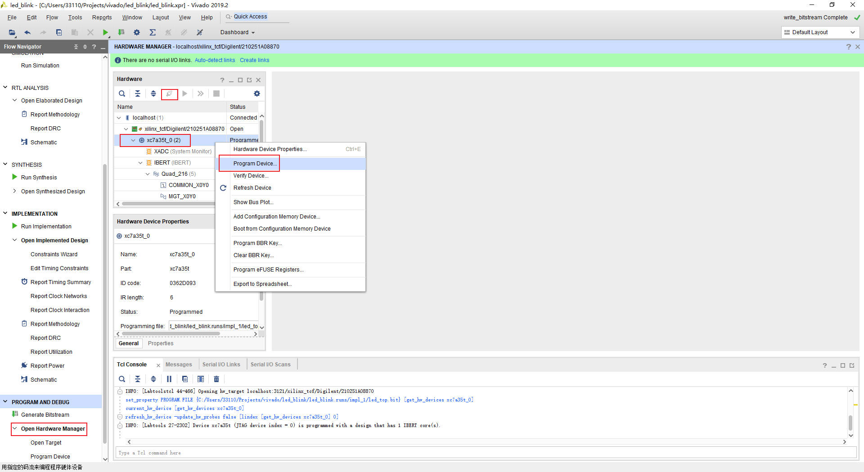Search in the Hardware panel
This screenshot has height=472, width=864.
click(122, 94)
